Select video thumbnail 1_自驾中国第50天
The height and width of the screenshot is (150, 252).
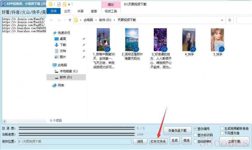tap(103, 40)
